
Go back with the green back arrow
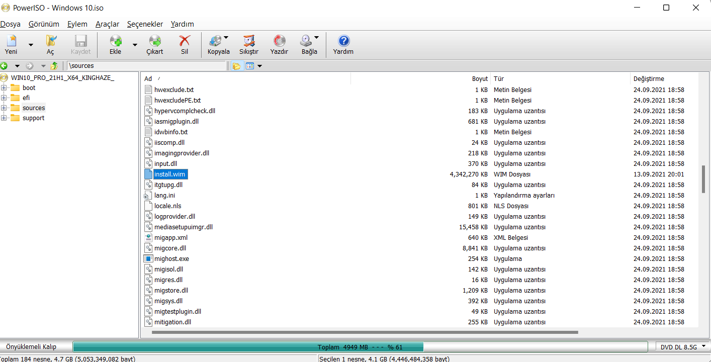pos(4,66)
